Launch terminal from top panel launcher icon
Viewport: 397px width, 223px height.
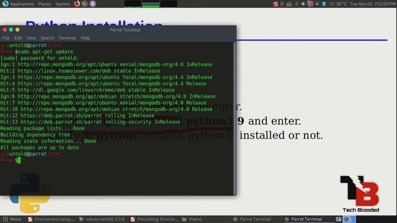(x=85, y=4)
